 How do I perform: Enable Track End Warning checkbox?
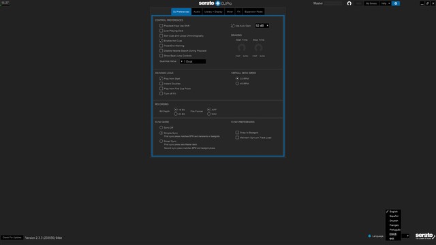tap(161, 46)
